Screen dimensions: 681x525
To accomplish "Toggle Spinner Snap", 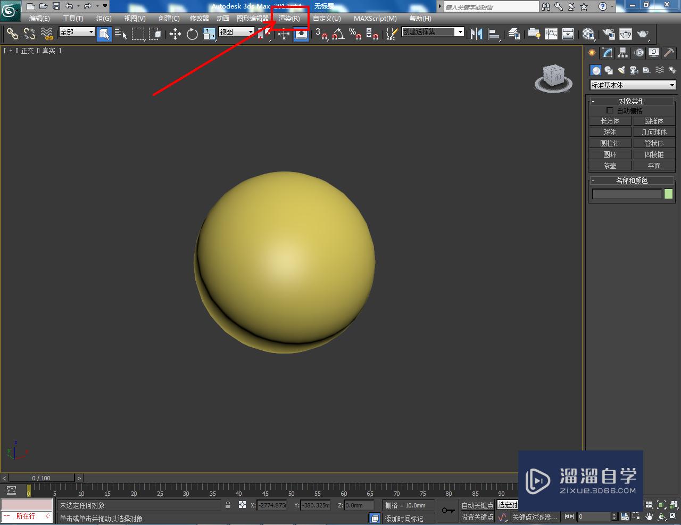I will click(x=372, y=34).
